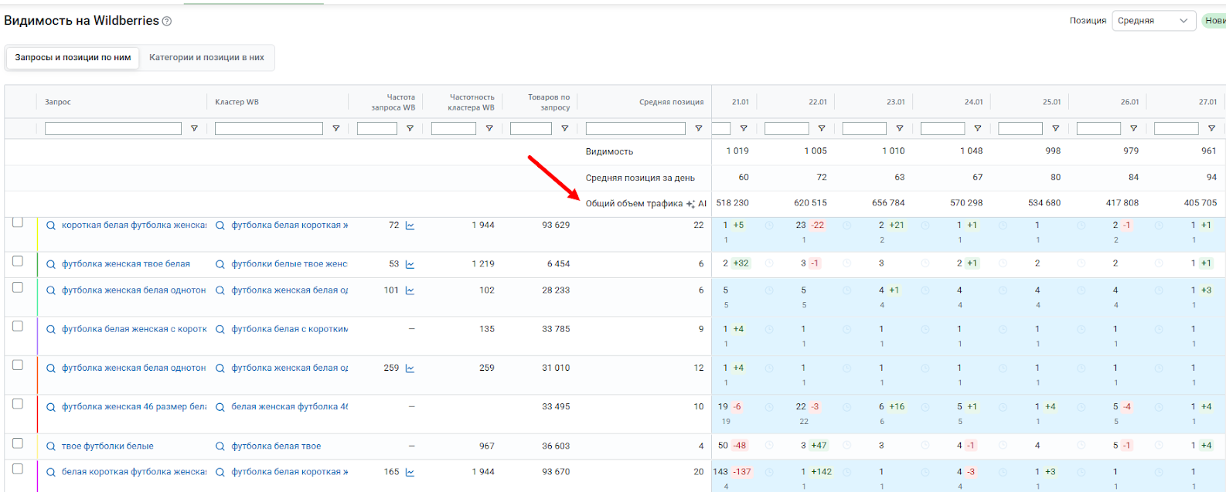Screen dimensions: 1226x492
Task: Click cluster search icon beside 'футболка белая твое'
Action: 220,446
